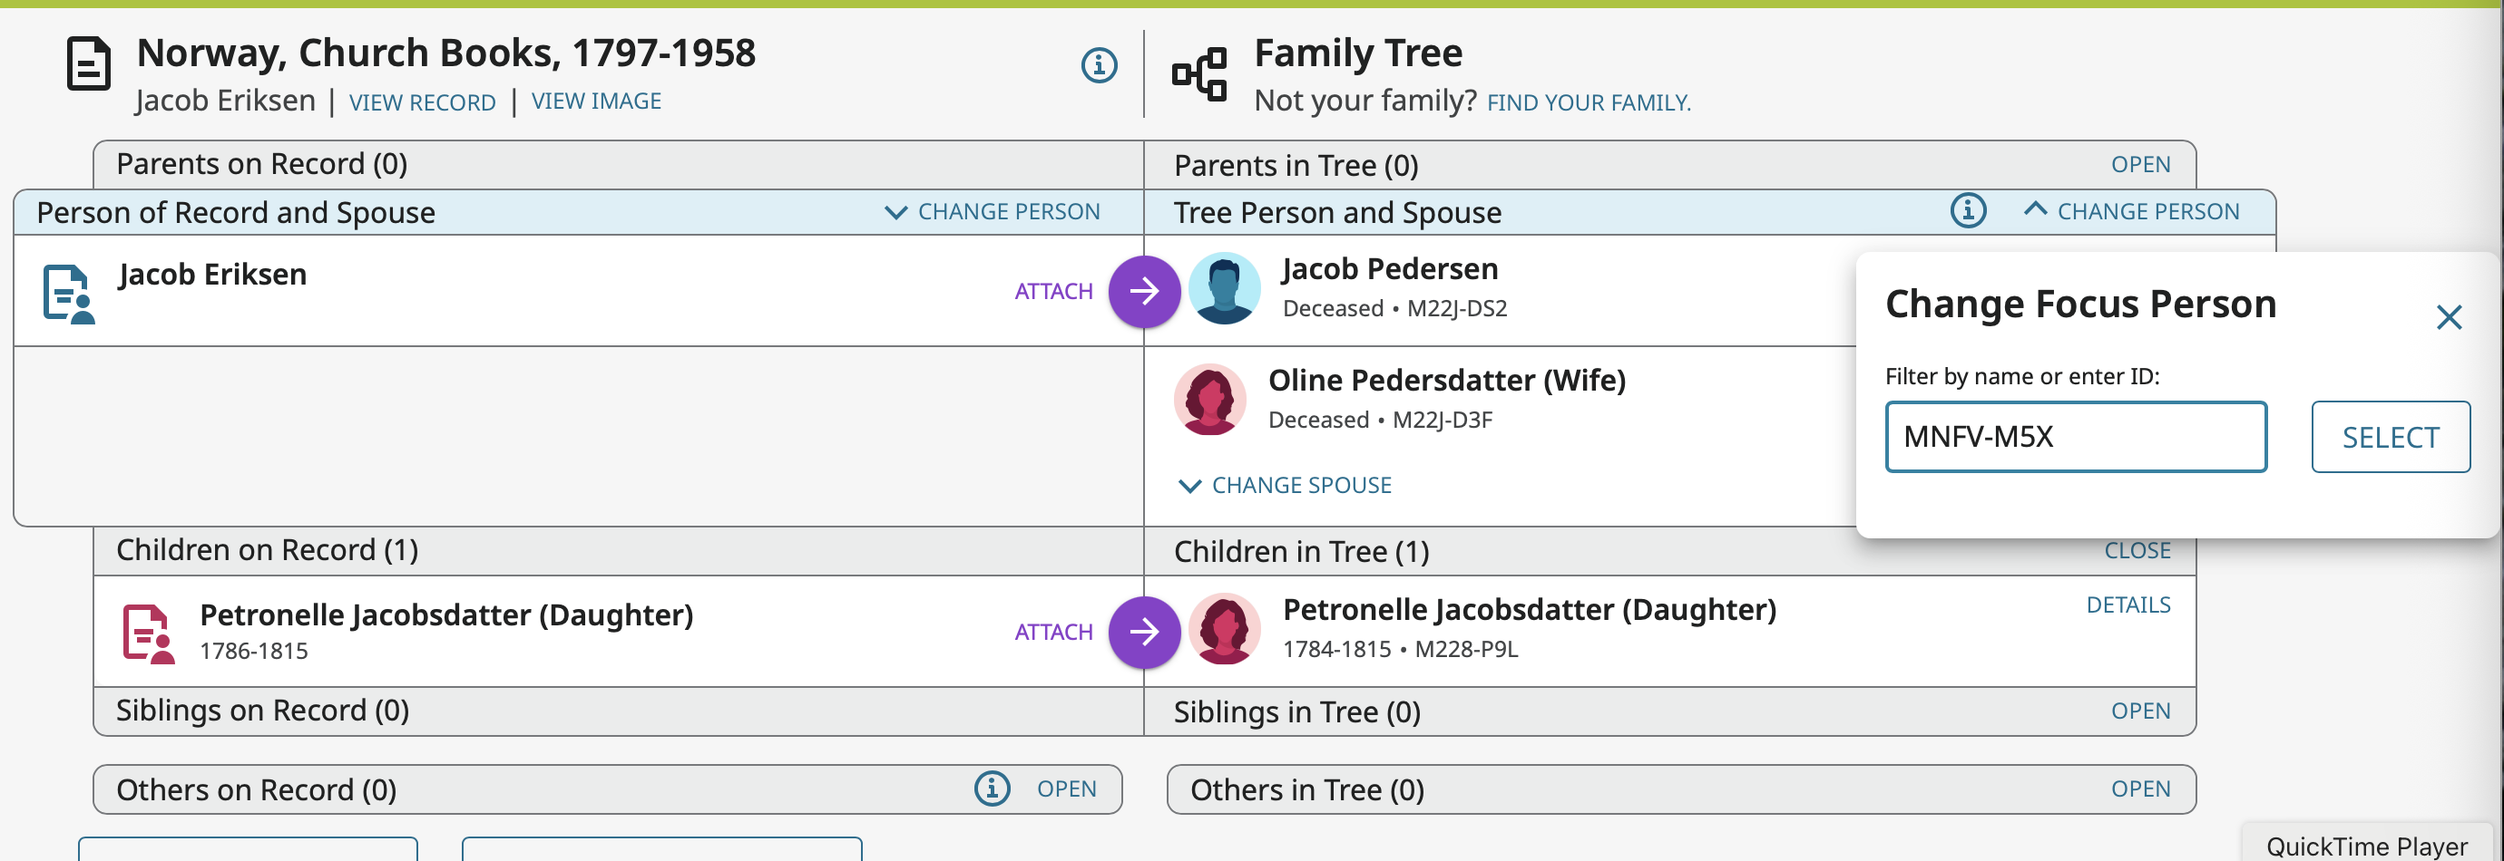Close the Change Focus Person popup

(2448, 317)
